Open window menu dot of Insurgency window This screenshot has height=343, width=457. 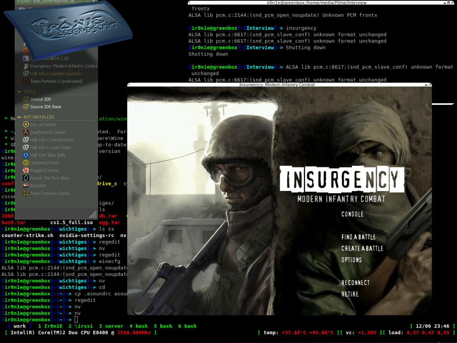(129, 85)
